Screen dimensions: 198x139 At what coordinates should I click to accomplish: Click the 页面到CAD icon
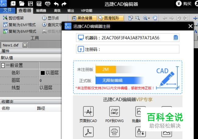[88, 112]
